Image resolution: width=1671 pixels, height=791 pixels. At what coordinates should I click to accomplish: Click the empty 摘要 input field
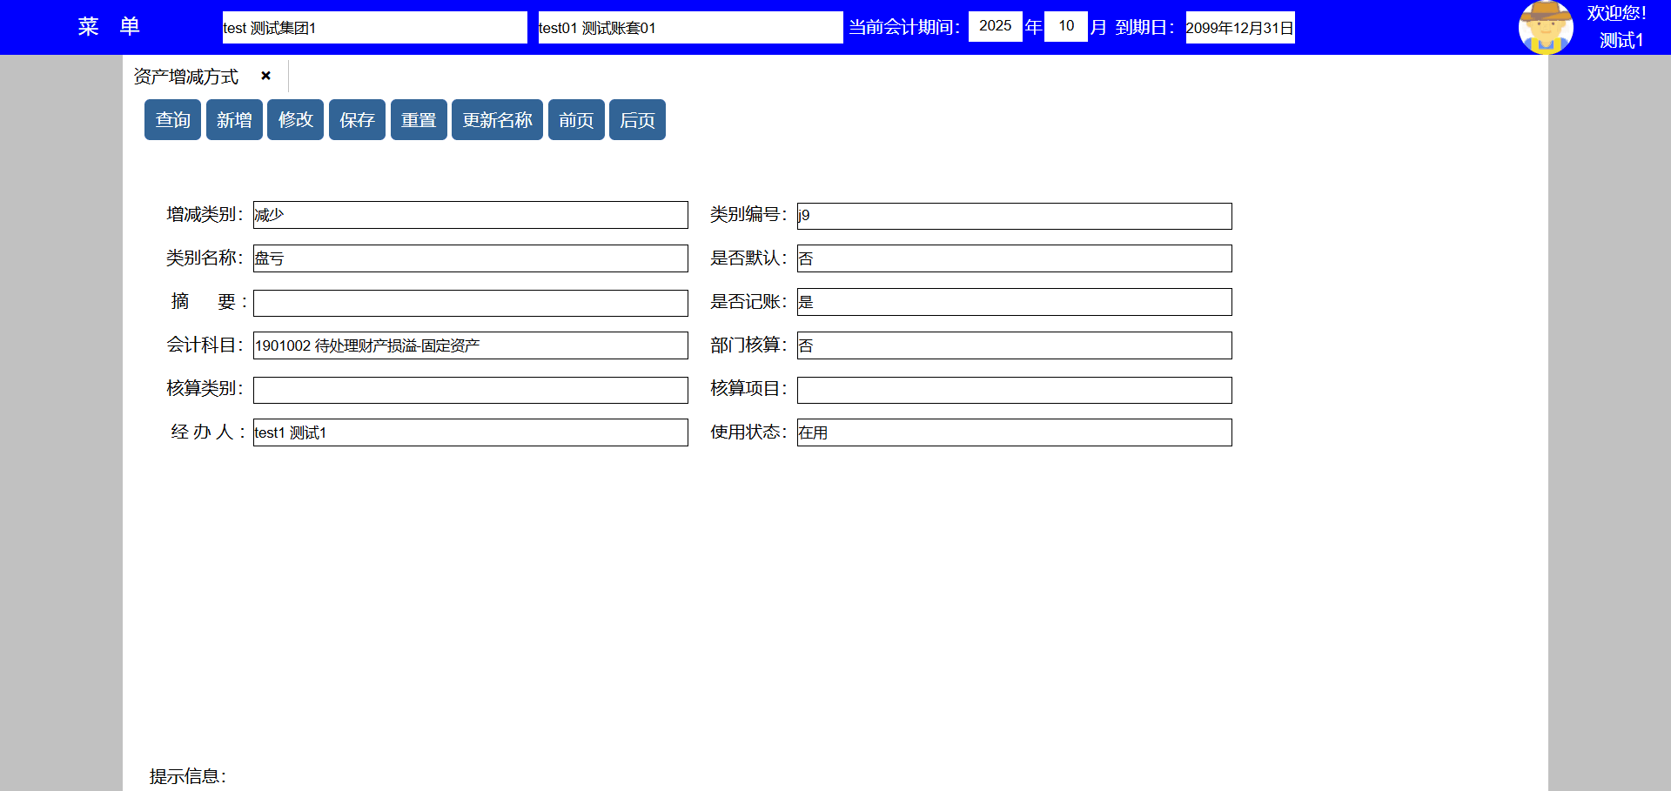pyautogui.click(x=470, y=303)
